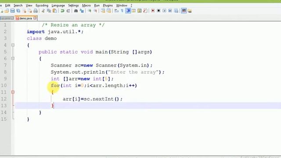Image resolution: width=281 pixels, height=158 pixels.
Task: Toggle the highlighted Indent Guide icon
Action: coord(128,11)
